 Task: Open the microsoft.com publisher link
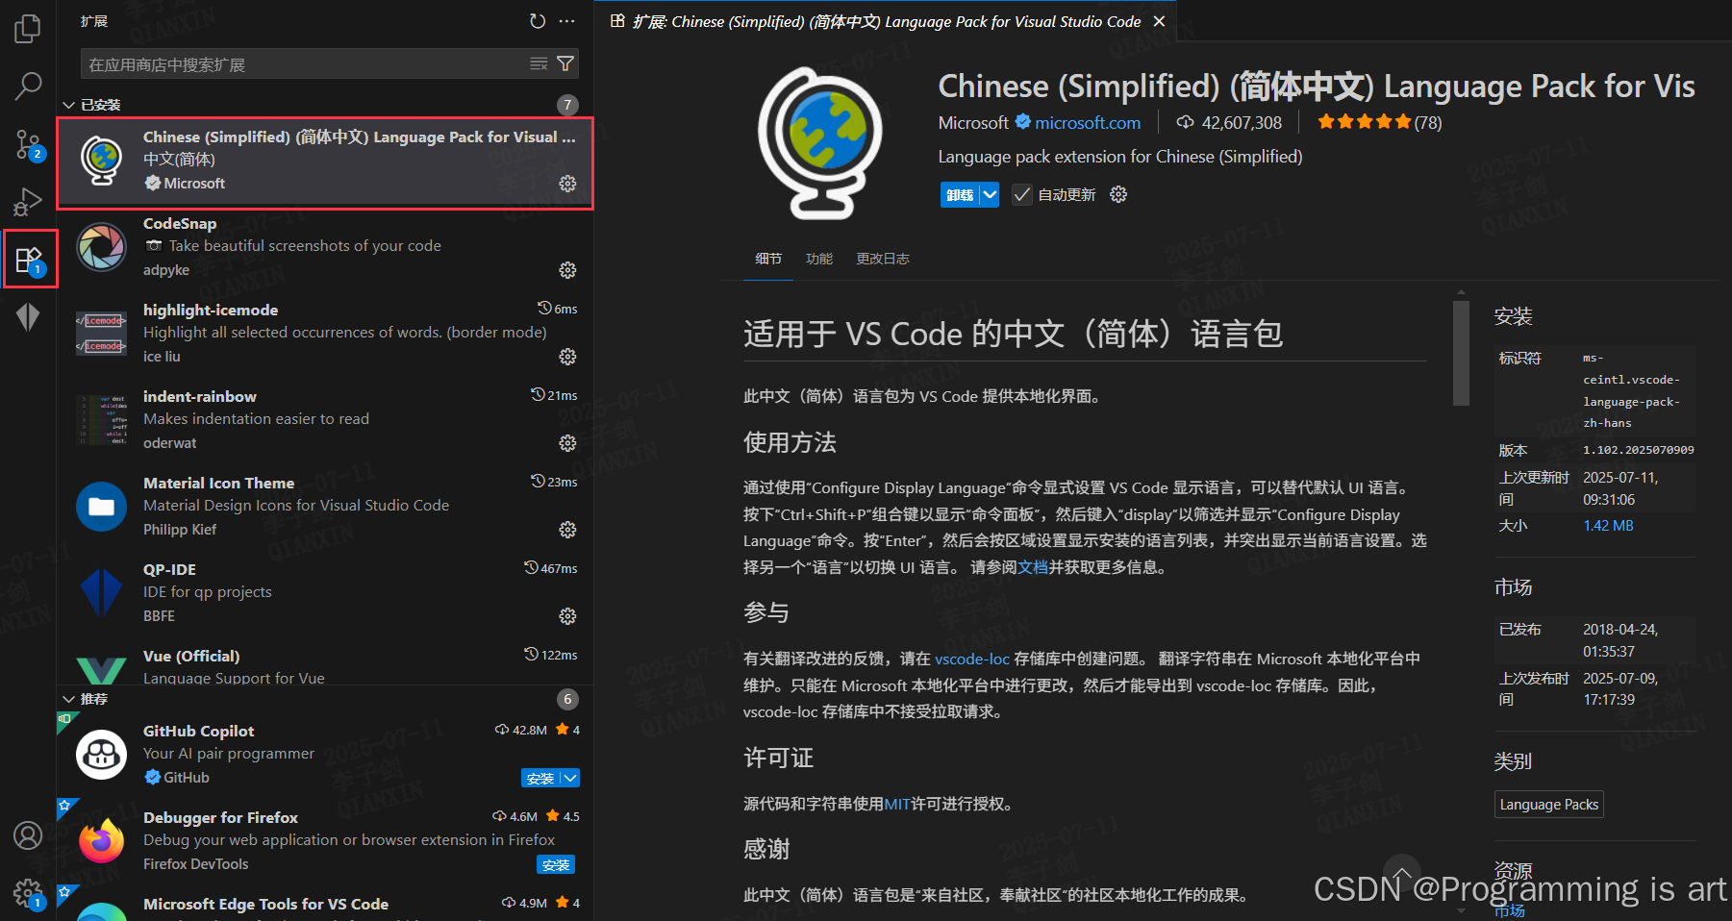tap(1088, 122)
